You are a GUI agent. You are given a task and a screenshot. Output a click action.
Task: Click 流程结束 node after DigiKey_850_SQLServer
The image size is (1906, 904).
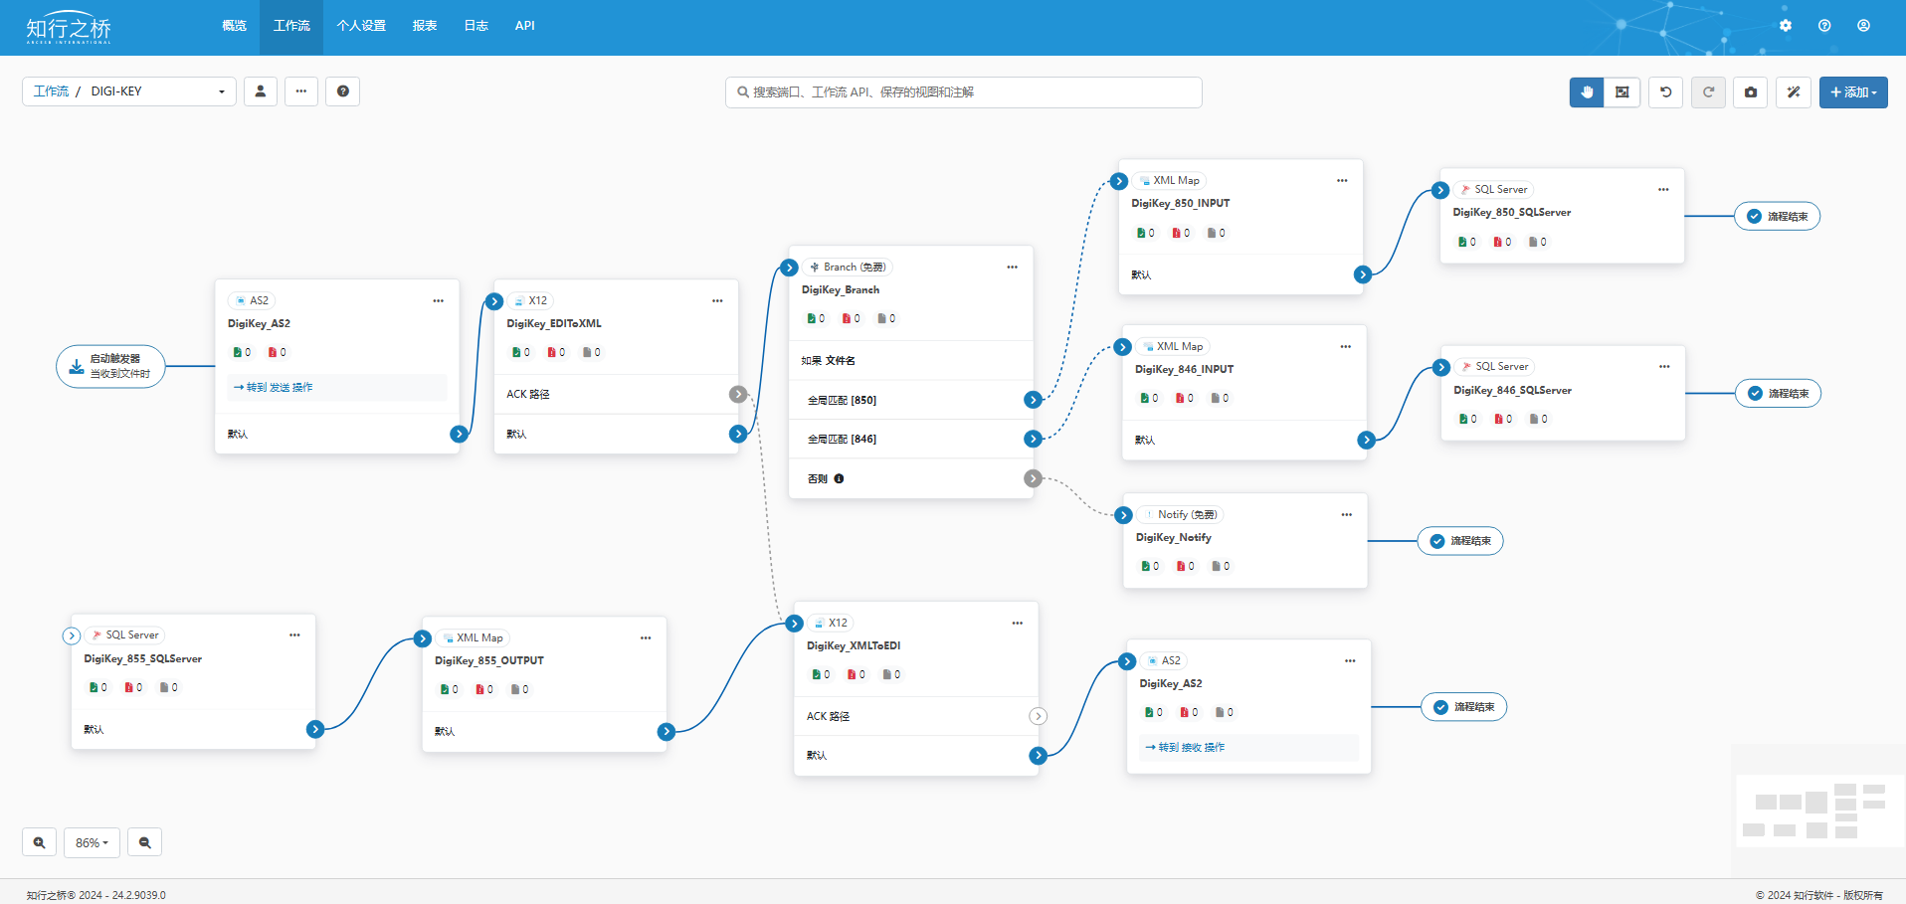pyautogui.click(x=1778, y=216)
